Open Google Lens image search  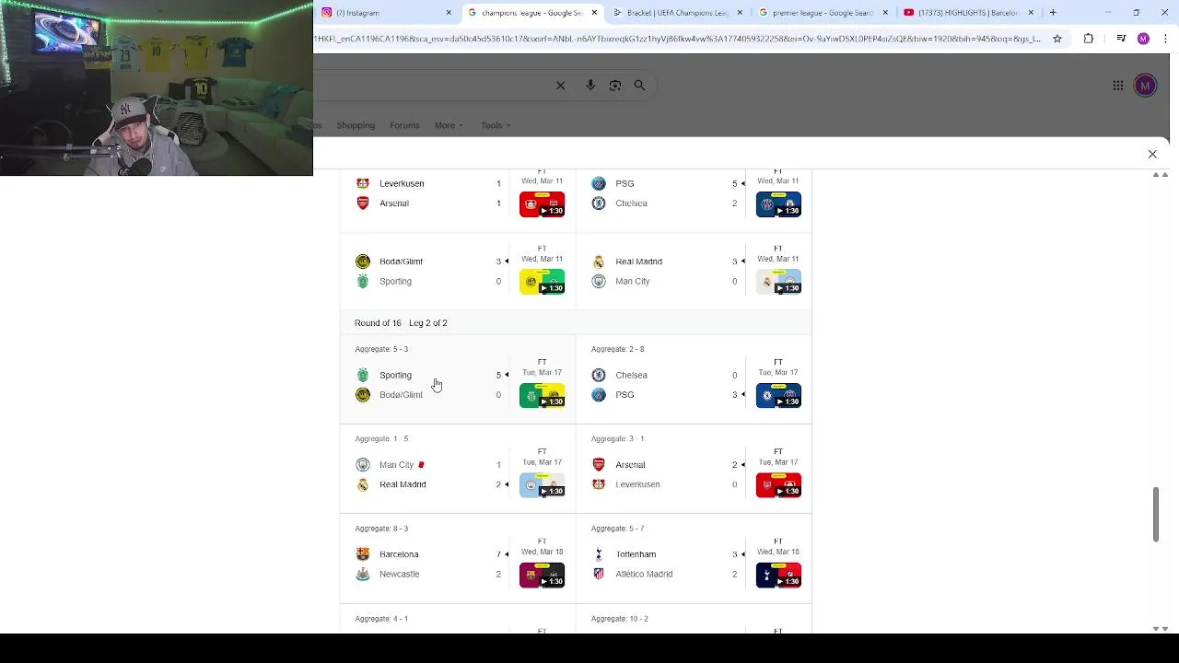click(615, 86)
